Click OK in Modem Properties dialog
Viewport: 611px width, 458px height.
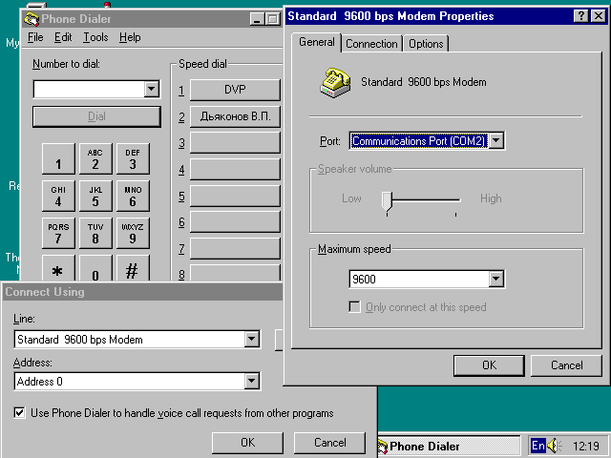click(489, 364)
